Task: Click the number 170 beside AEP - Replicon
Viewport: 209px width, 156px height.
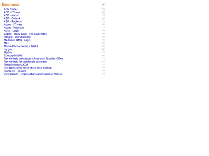Action: (x=103, y=21)
